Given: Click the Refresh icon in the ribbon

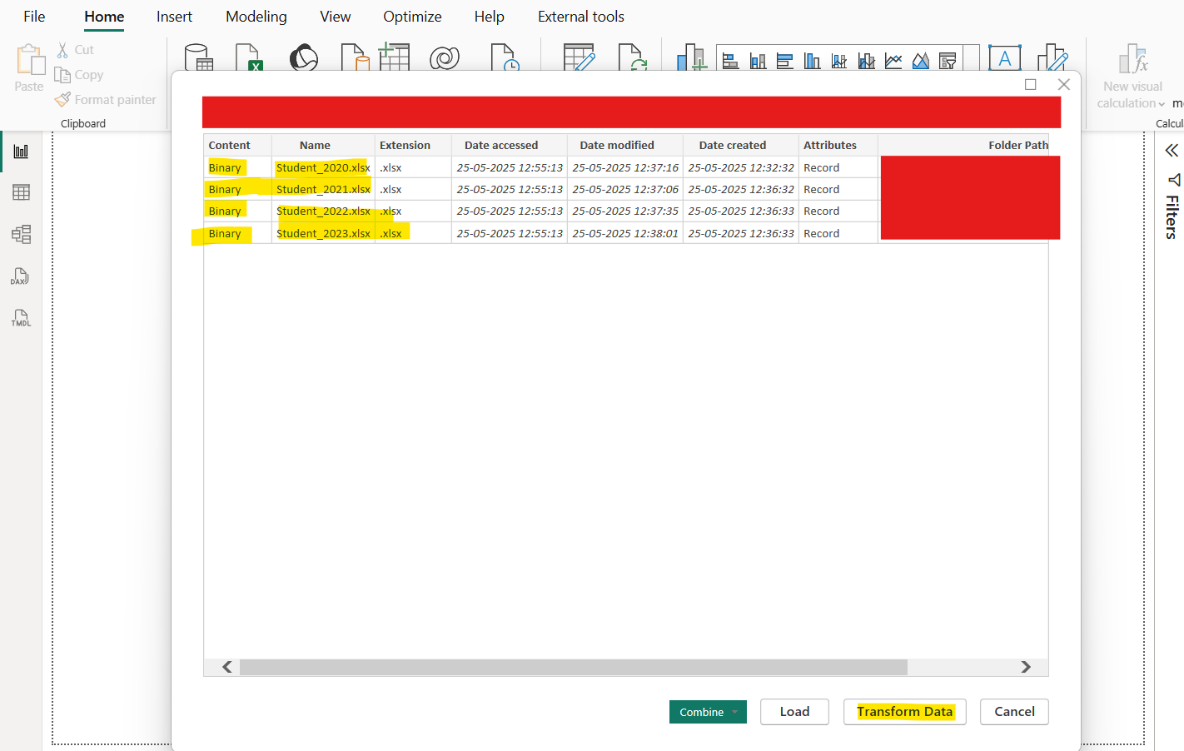Looking at the screenshot, I should click(633, 58).
